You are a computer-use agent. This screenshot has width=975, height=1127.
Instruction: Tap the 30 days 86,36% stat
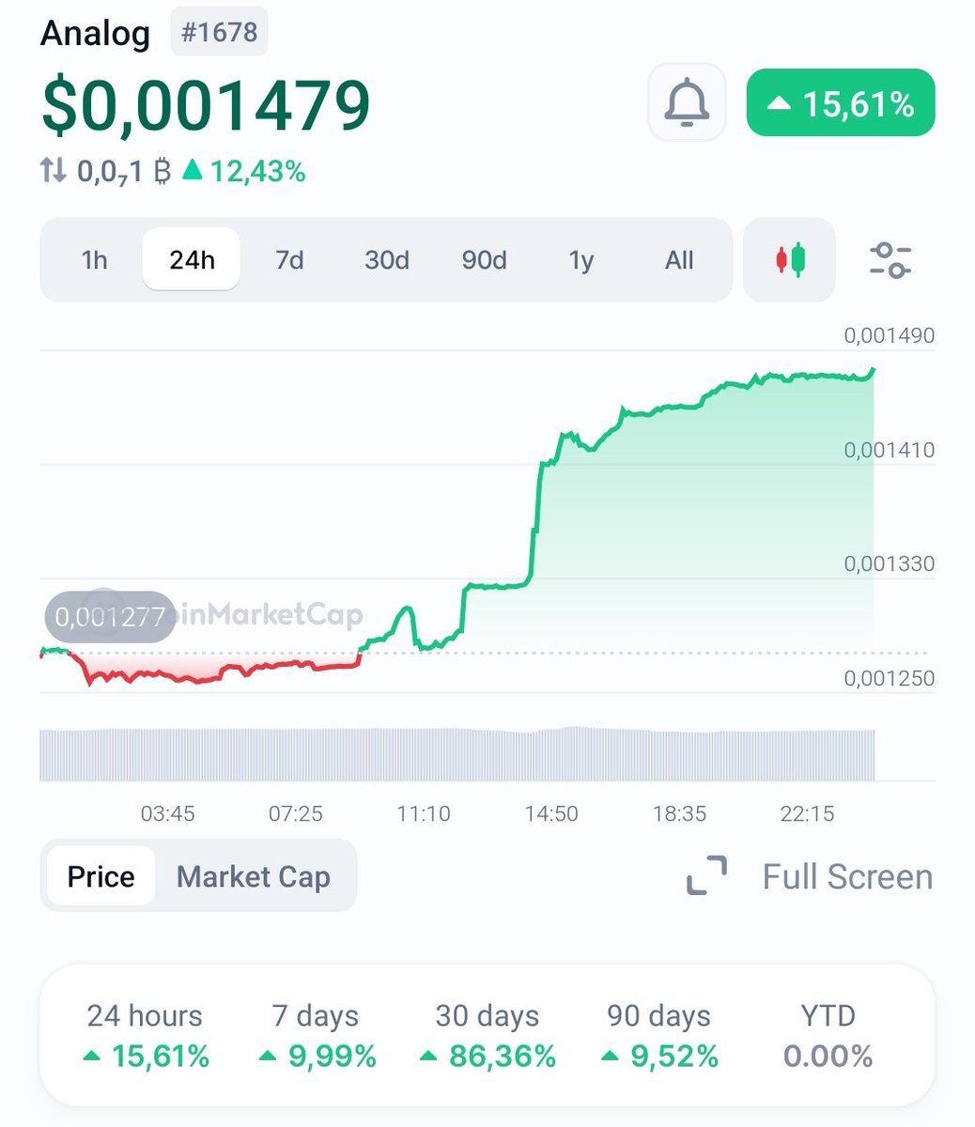click(x=487, y=1037)
